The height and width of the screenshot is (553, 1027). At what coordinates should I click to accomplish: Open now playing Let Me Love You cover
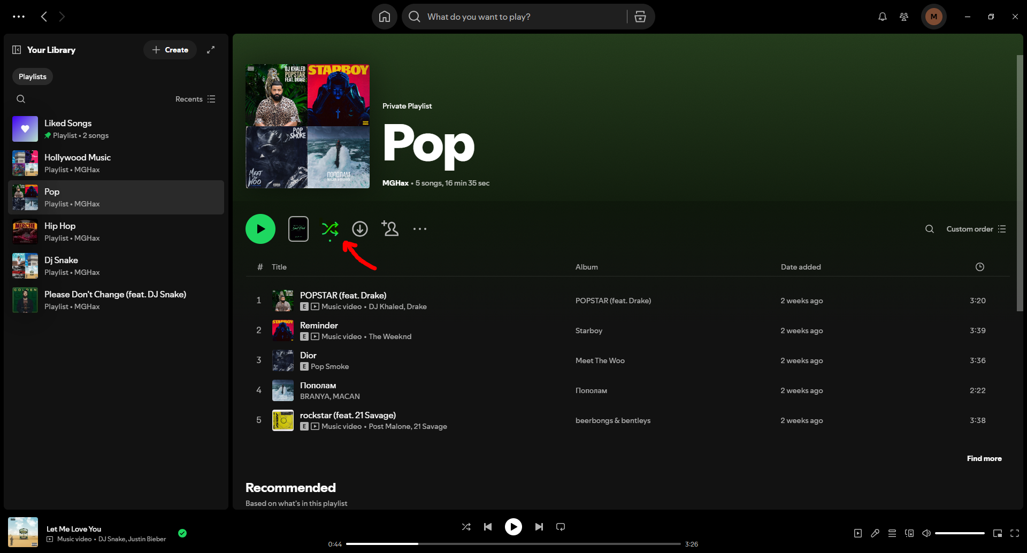coord(23,532)
